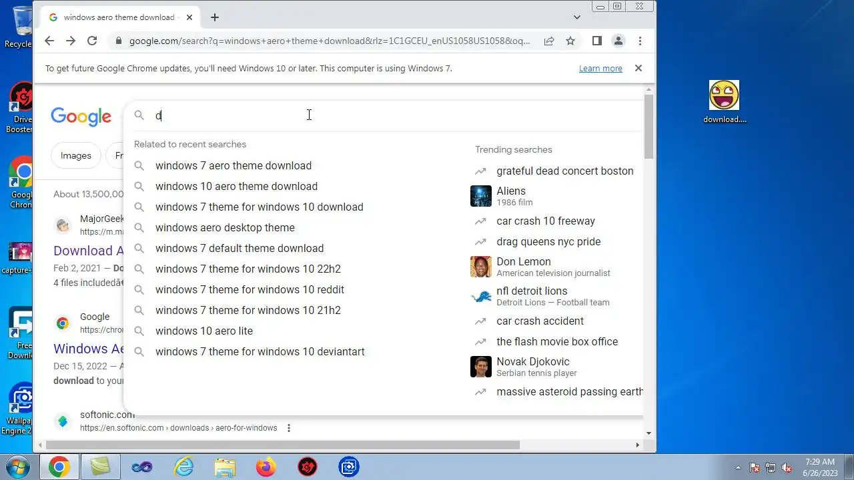
Task: Click the horizontal scrollbar thumb of the page
Action: (x=282, y=445)
